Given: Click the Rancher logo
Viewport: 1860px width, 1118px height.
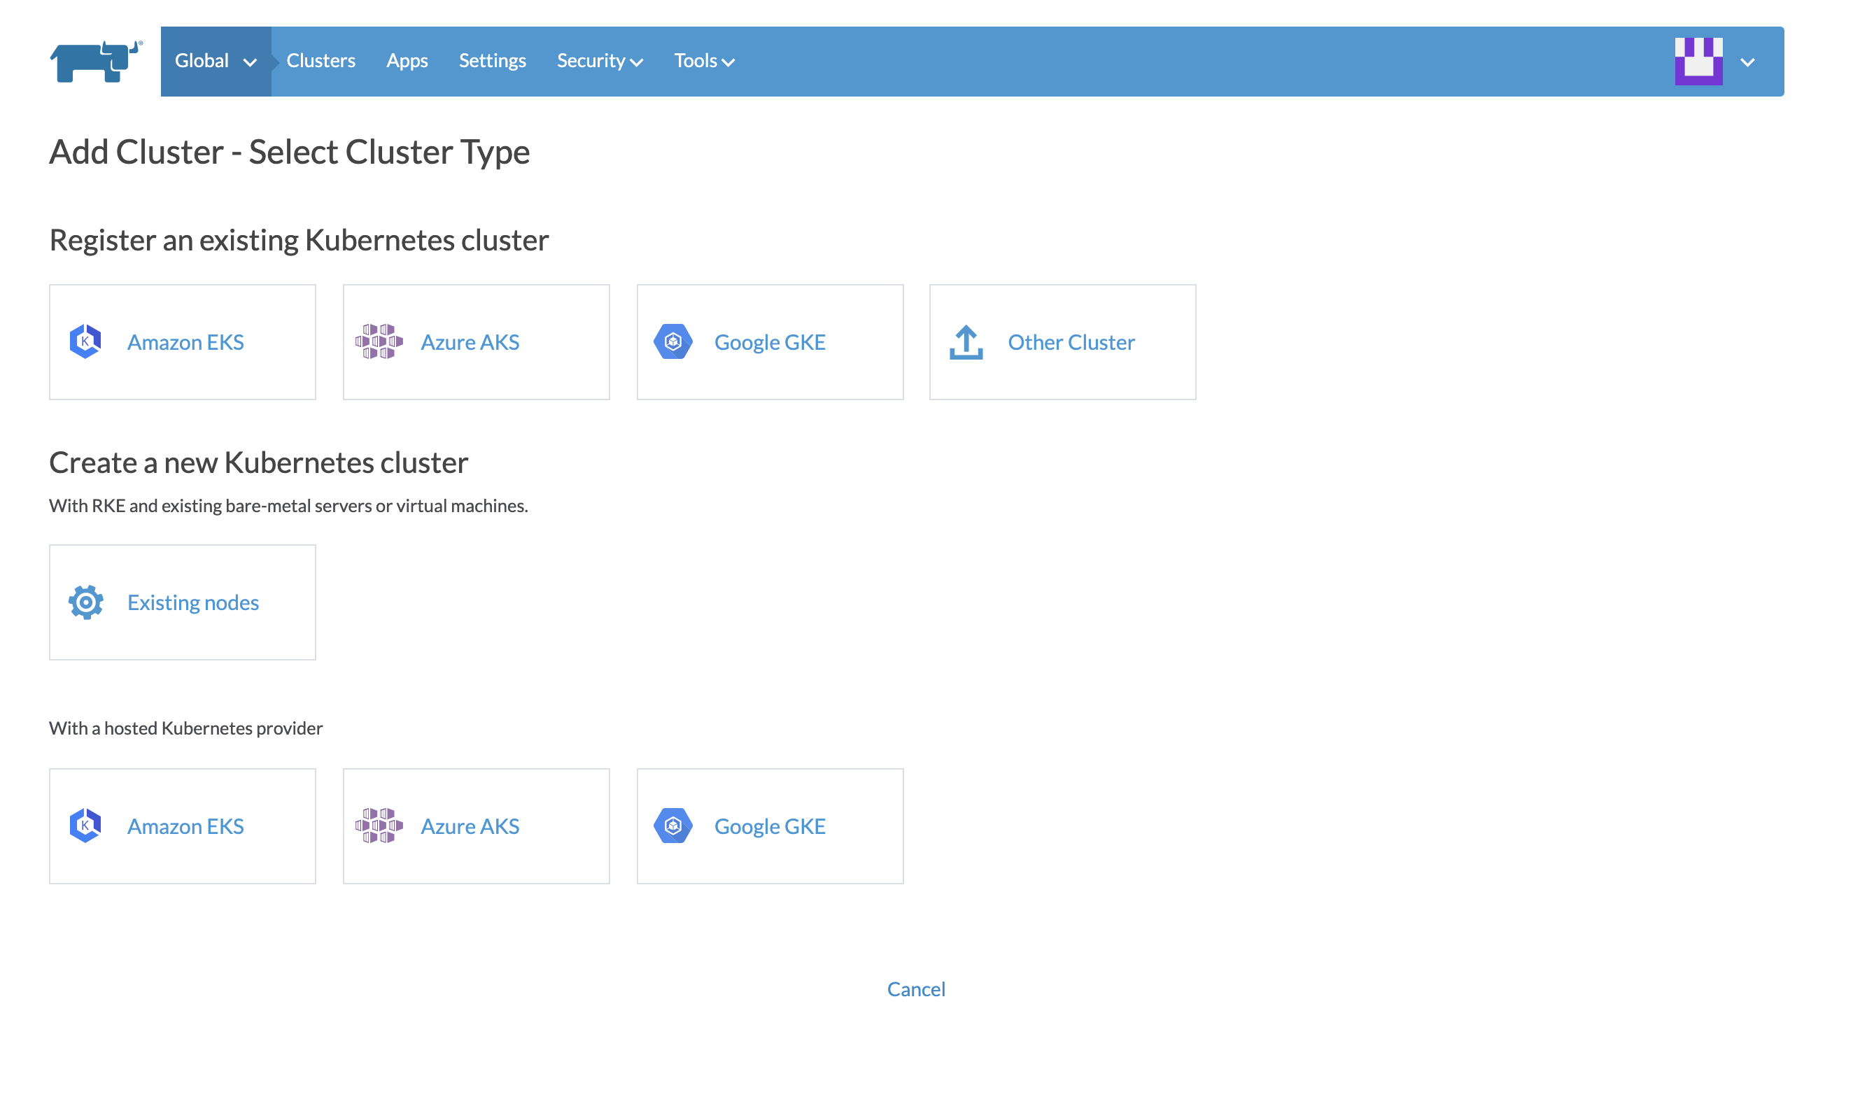Looking at the screenshot, I should (94, 62).
